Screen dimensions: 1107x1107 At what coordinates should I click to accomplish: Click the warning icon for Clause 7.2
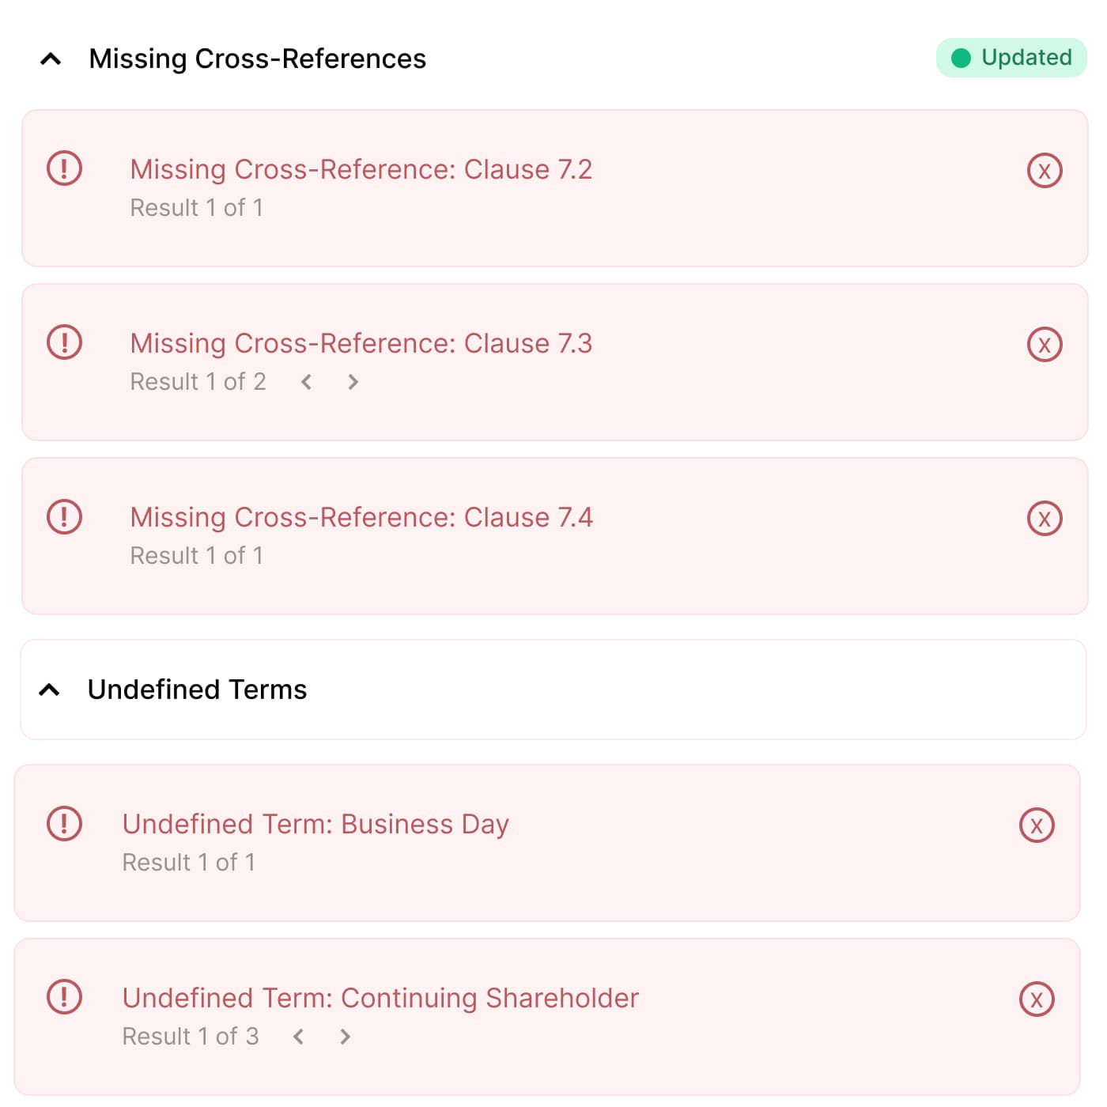coord(65,168)
